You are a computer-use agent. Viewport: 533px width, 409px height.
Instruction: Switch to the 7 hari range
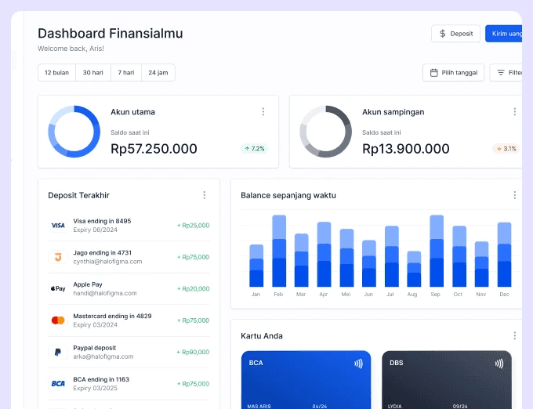(126, 73)
